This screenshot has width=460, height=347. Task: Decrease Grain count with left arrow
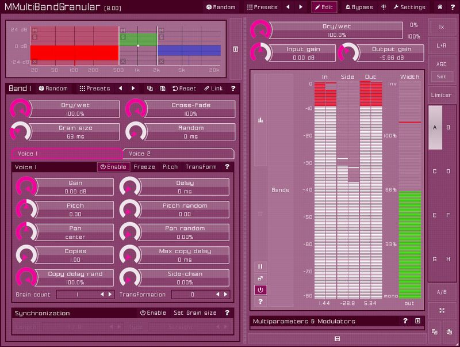[102, 294]
